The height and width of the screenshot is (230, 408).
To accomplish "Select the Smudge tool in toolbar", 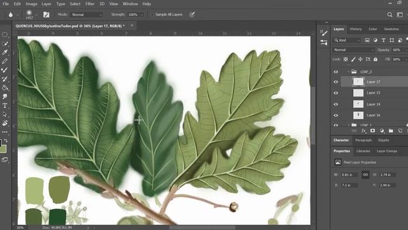I will [x=4, y=96].
